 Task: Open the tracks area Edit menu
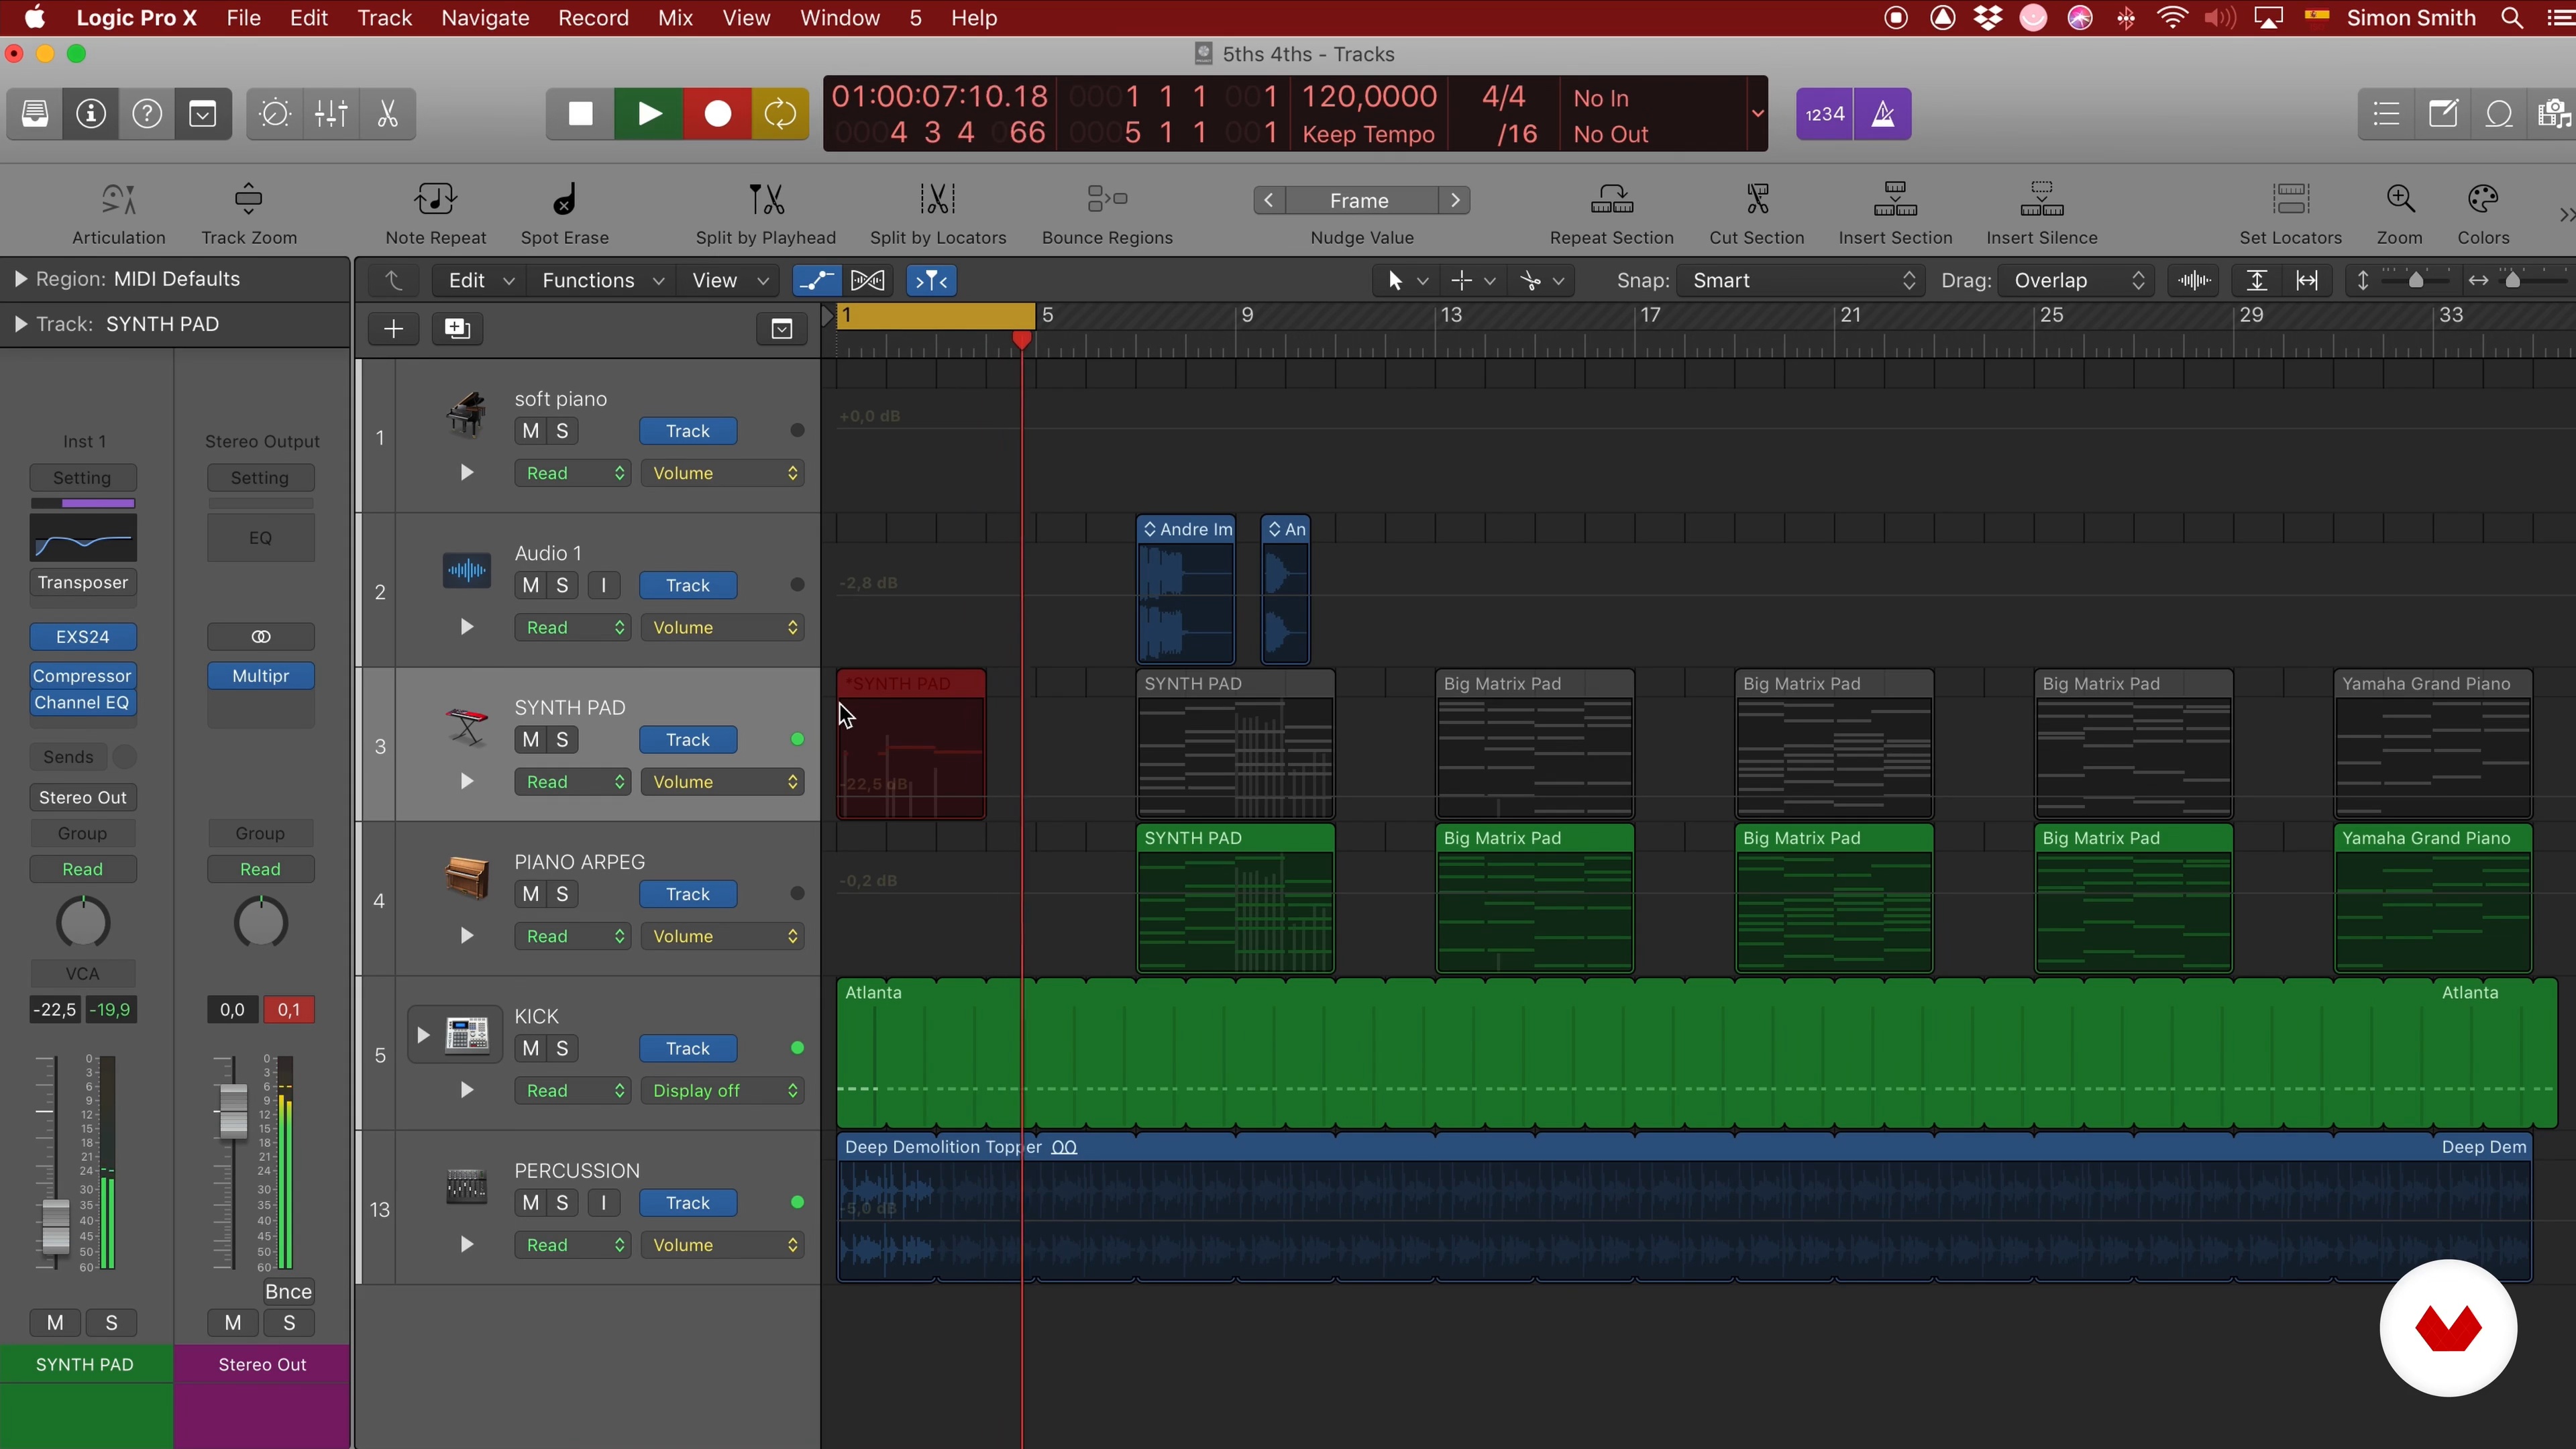(480, 281)
